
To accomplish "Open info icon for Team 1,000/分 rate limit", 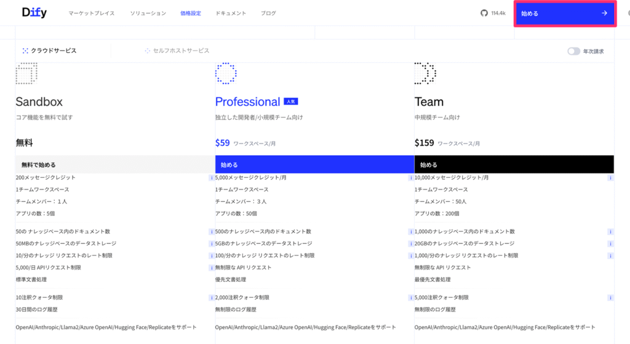I will click(x=610, y=256).
